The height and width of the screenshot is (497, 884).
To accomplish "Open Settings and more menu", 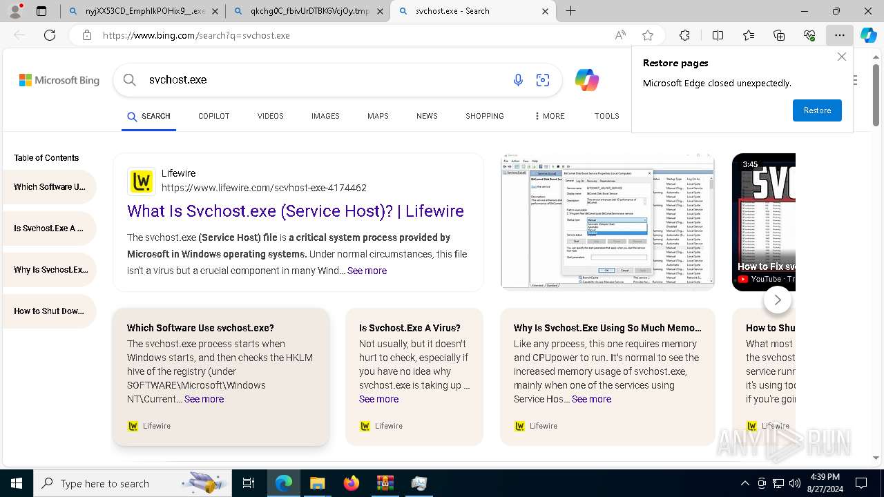I will tap(839, 35).
